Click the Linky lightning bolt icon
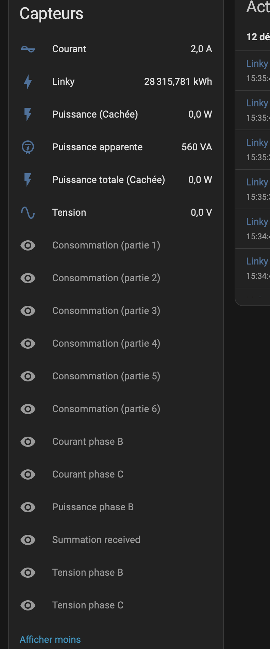270x649 pixels. (28, 81)
